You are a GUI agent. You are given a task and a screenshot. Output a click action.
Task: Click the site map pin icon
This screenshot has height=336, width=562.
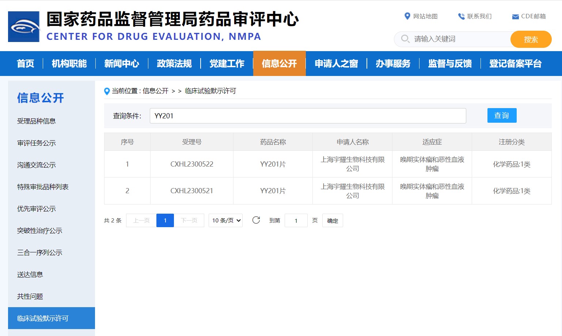pyautogui.click(x=407, y=16)
